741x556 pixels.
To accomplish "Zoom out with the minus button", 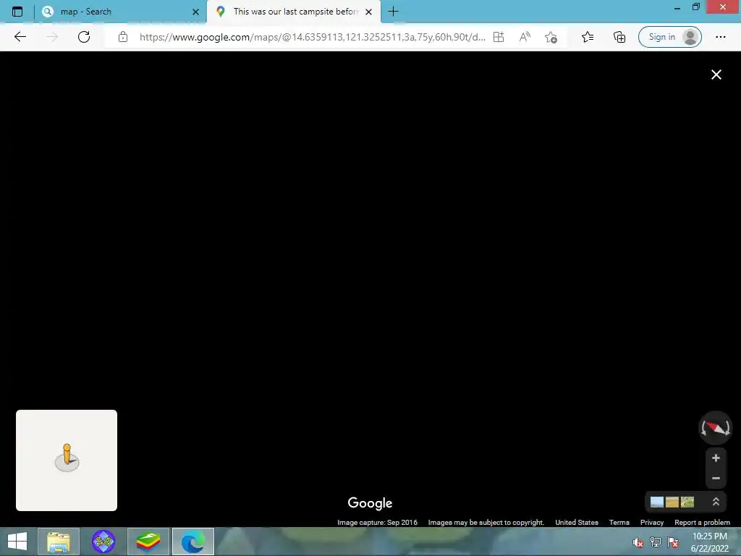I will point(716,479).
